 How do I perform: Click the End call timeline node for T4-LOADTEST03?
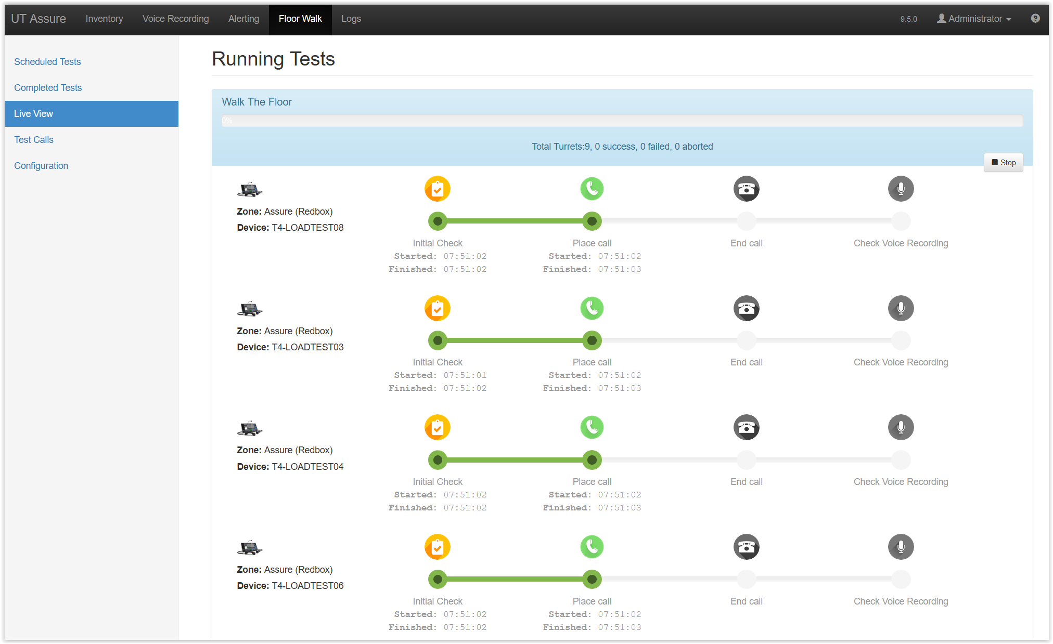coord(747,340)
